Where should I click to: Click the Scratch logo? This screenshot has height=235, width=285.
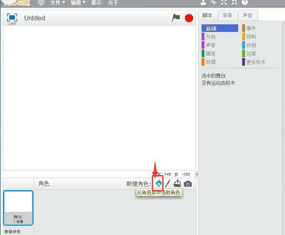point(17,3)
